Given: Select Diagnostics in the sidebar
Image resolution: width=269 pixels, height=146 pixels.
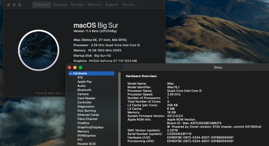Looking at the screenshot, I should coord(86,106).
